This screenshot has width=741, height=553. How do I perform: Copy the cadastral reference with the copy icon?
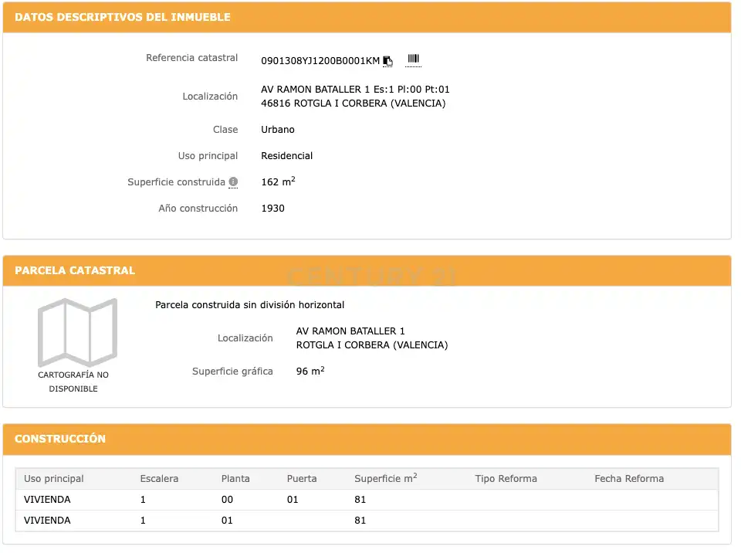click(x=387, y=61)
